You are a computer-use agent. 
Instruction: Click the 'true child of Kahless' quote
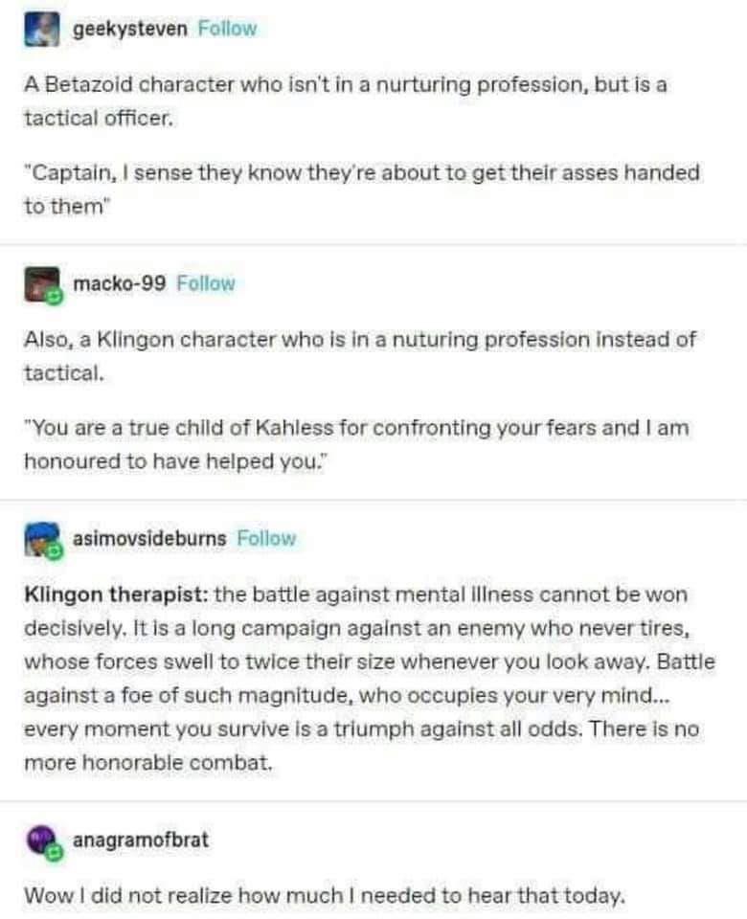356,444
